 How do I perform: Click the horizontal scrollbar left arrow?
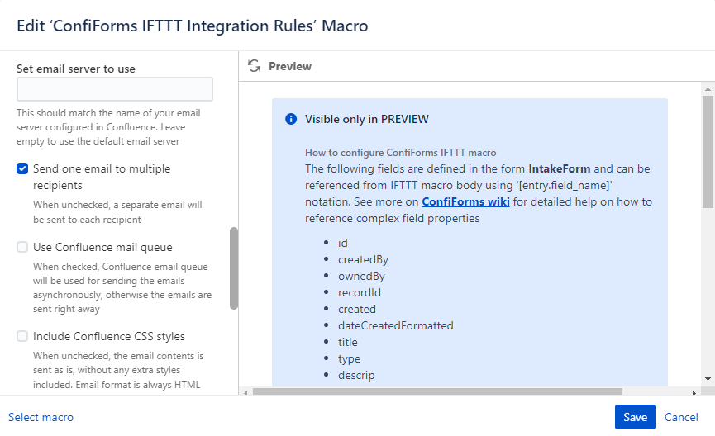pos(245,391)
